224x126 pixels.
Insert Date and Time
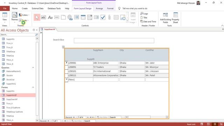[x=148, y=22]
